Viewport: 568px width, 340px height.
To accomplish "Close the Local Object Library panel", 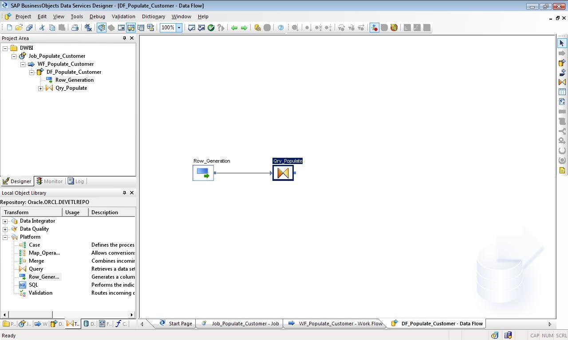I will pos(132,193).
